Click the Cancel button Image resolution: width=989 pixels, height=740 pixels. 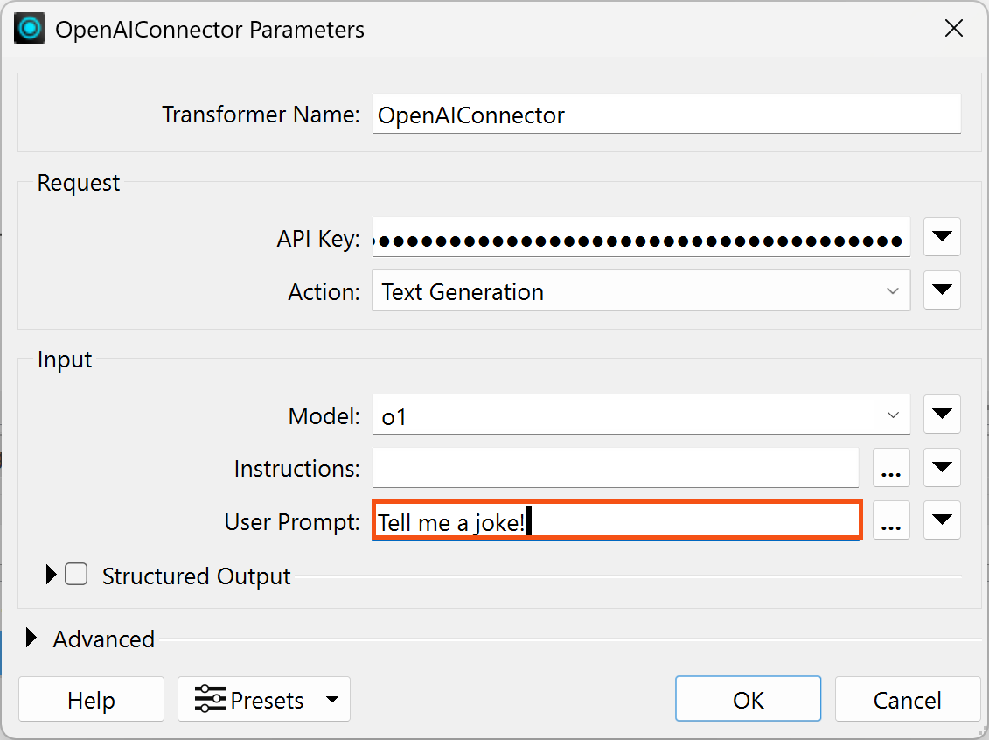click(x=907, y=699)
